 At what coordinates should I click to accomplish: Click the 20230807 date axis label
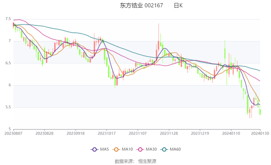[14, 133]
